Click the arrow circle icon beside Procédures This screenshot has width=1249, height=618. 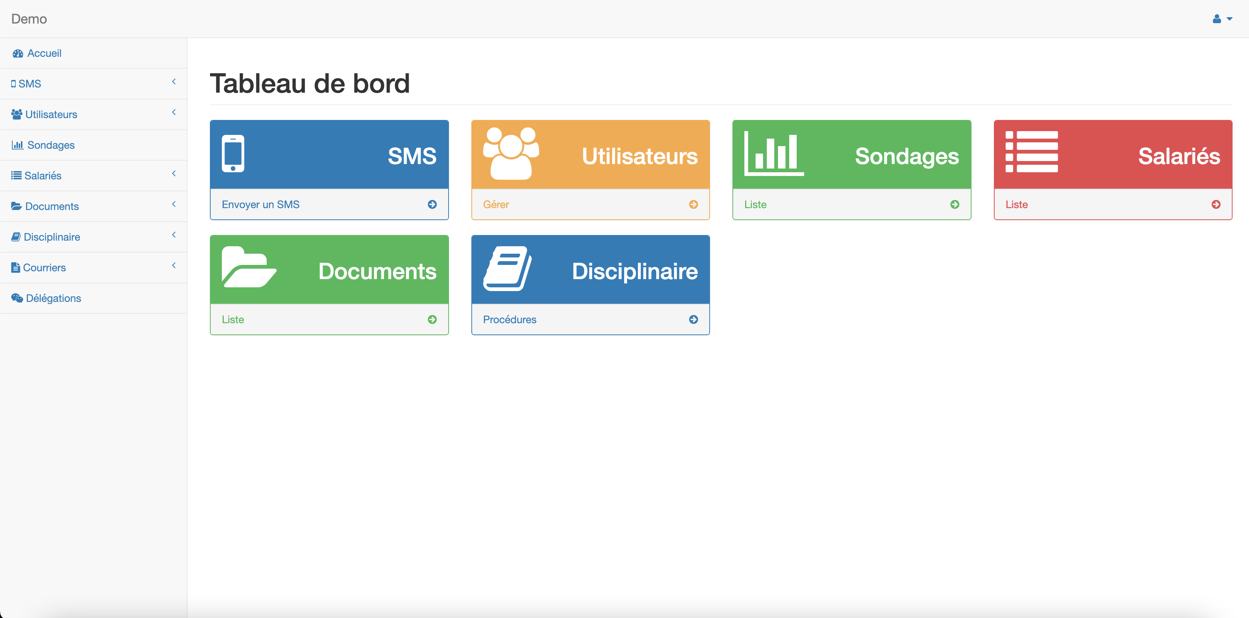[693, 320]
